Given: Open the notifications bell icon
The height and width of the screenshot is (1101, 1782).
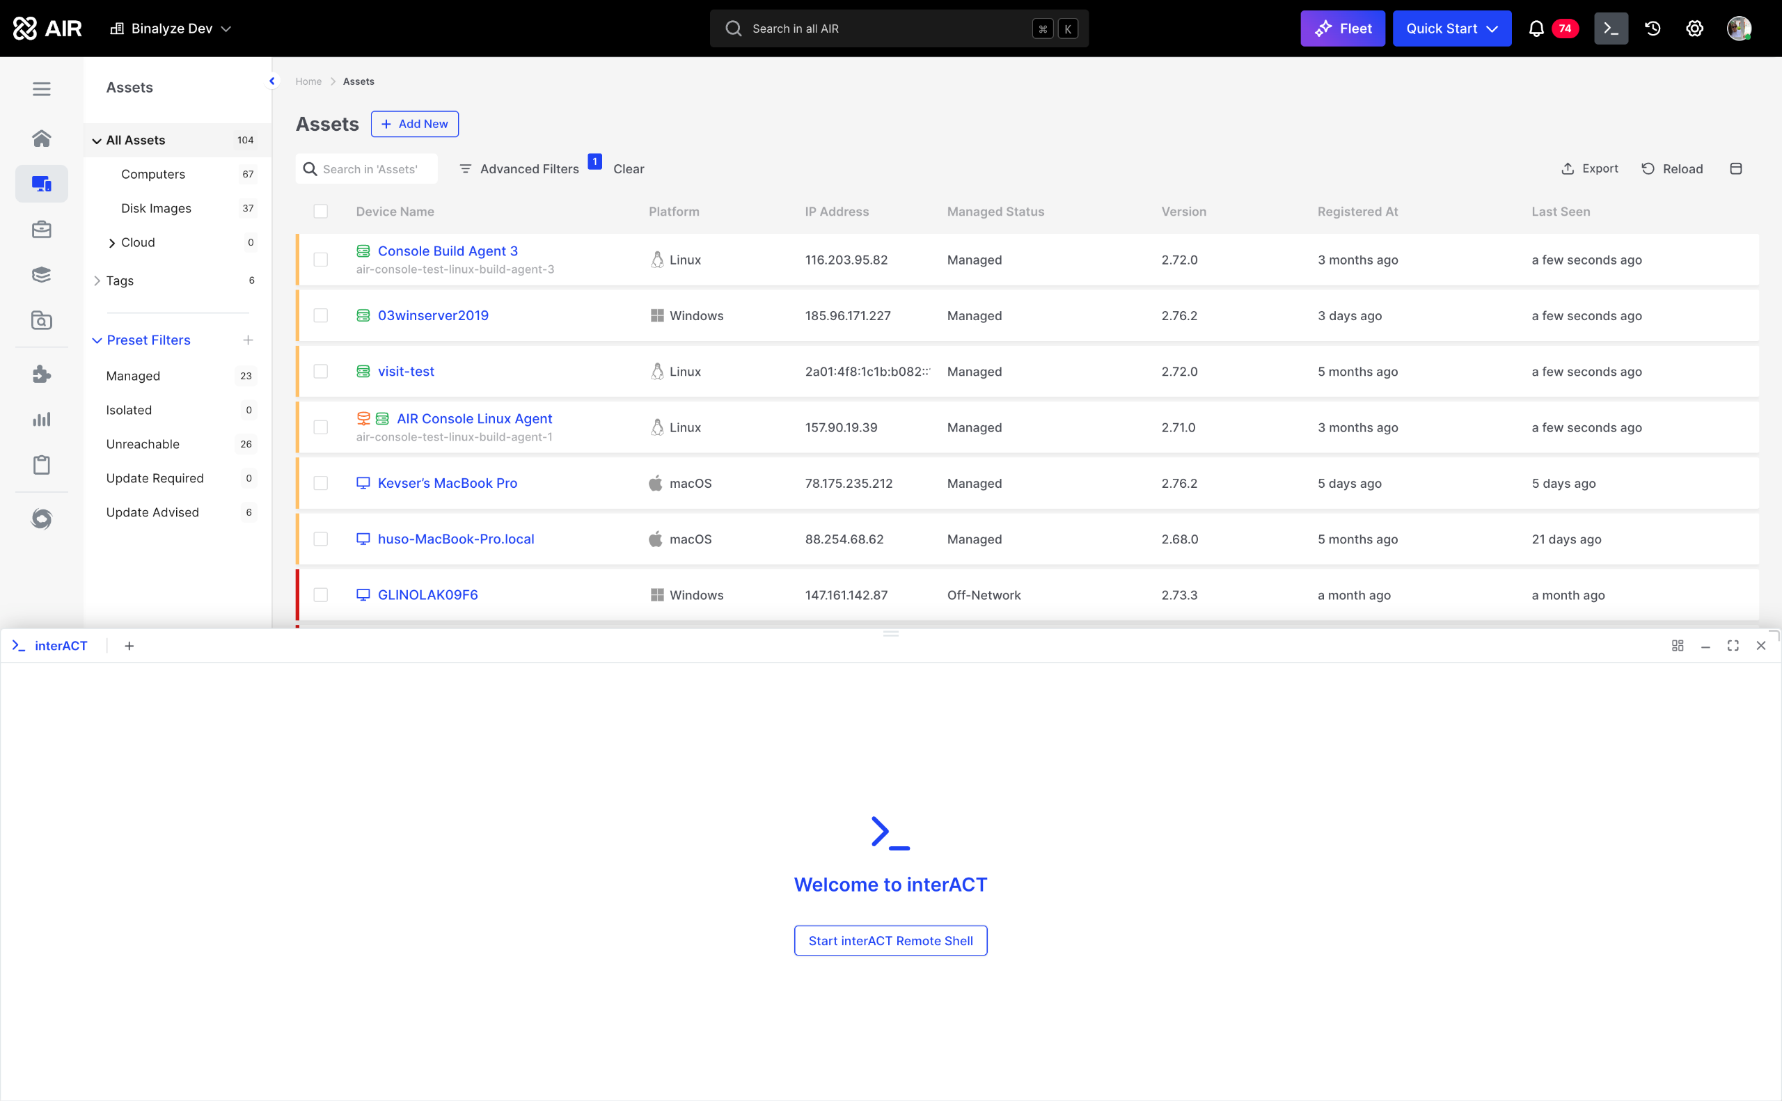Looking at the screenshot, I should click(1536, 29).
